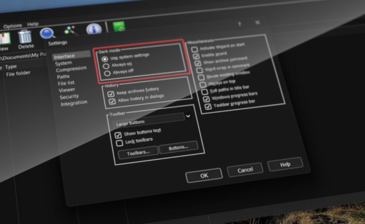The image size is (365, 224).
Task: Enable Always on top checkbox
Action: click(203, 84)
